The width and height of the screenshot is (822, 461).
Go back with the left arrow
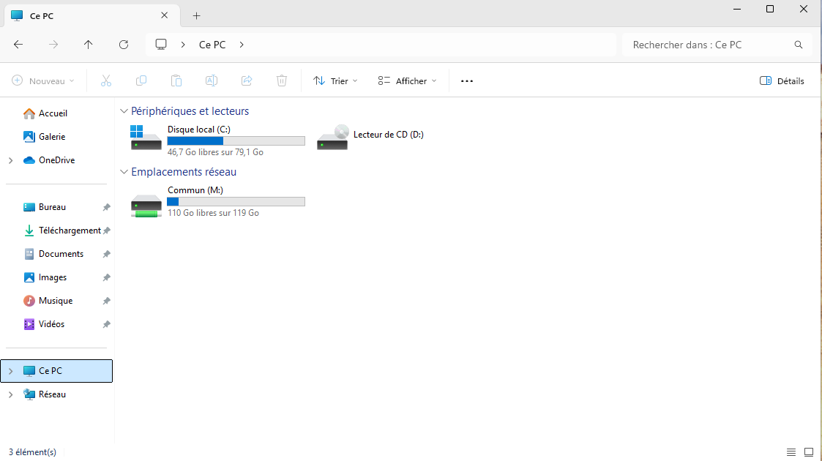18,45
